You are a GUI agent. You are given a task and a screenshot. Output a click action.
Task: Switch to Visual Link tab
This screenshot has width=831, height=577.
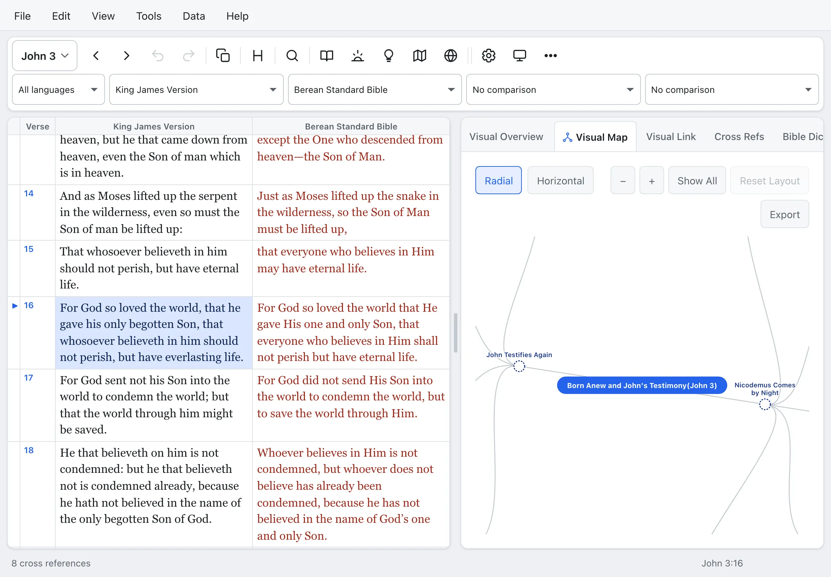coord(670,137)
